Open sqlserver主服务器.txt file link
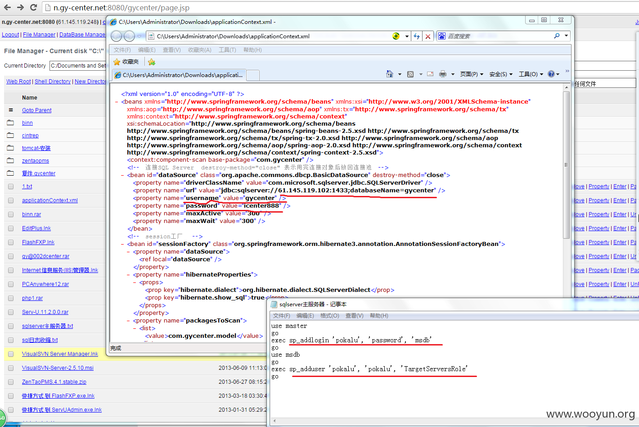This screenshot has height=427, width=639. pyautogui.click(x=47, y=326)
